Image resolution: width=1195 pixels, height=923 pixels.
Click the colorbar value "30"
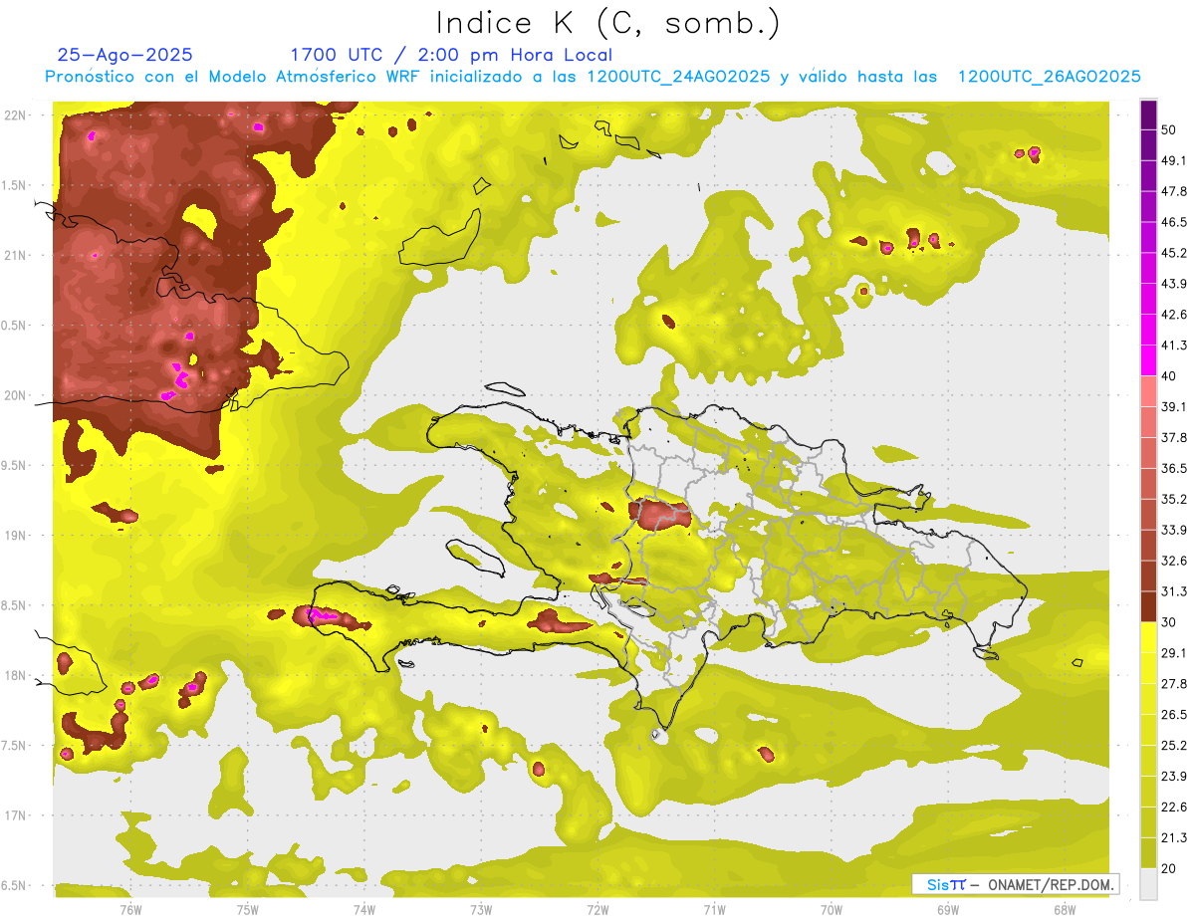[1170, 622]
